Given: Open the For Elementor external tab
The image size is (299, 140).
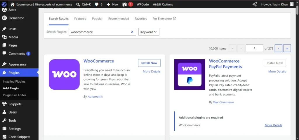Looking at the screenshot, I should pyautogui.click(x=164, y=19).
